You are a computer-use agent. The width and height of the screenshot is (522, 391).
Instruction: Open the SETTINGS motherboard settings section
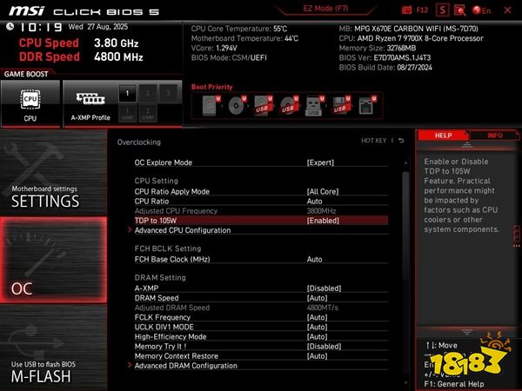pos(53,172)
